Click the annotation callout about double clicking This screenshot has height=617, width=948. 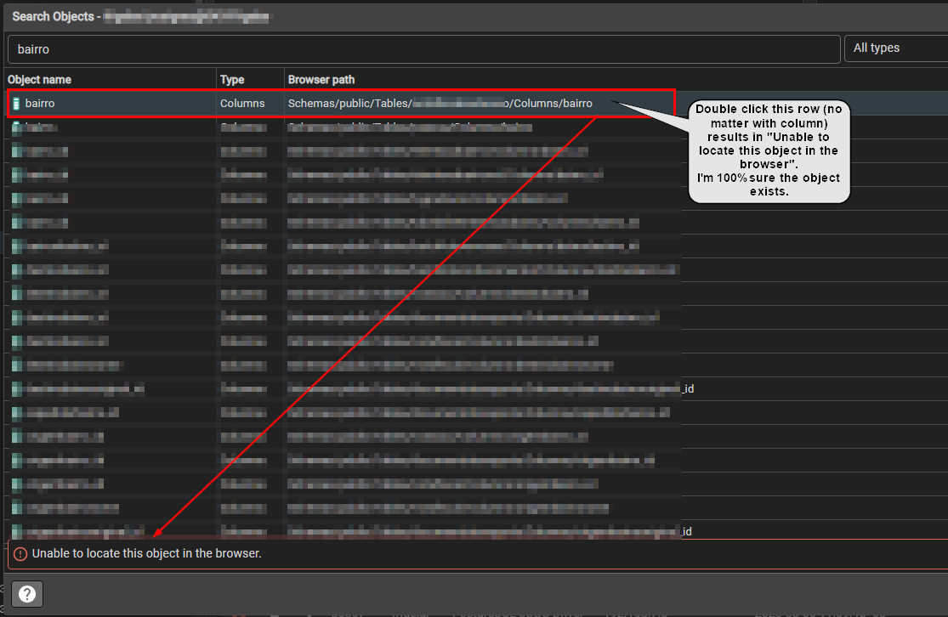pyautogui.click(x=769, y=151)
